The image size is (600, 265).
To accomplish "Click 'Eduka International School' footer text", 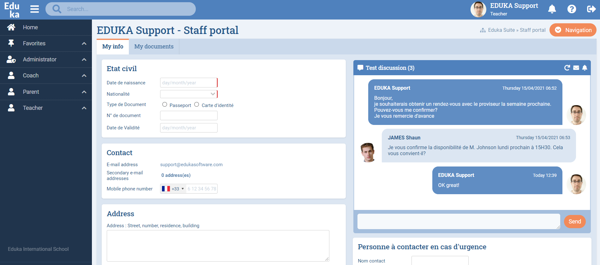I will (38, 249).
